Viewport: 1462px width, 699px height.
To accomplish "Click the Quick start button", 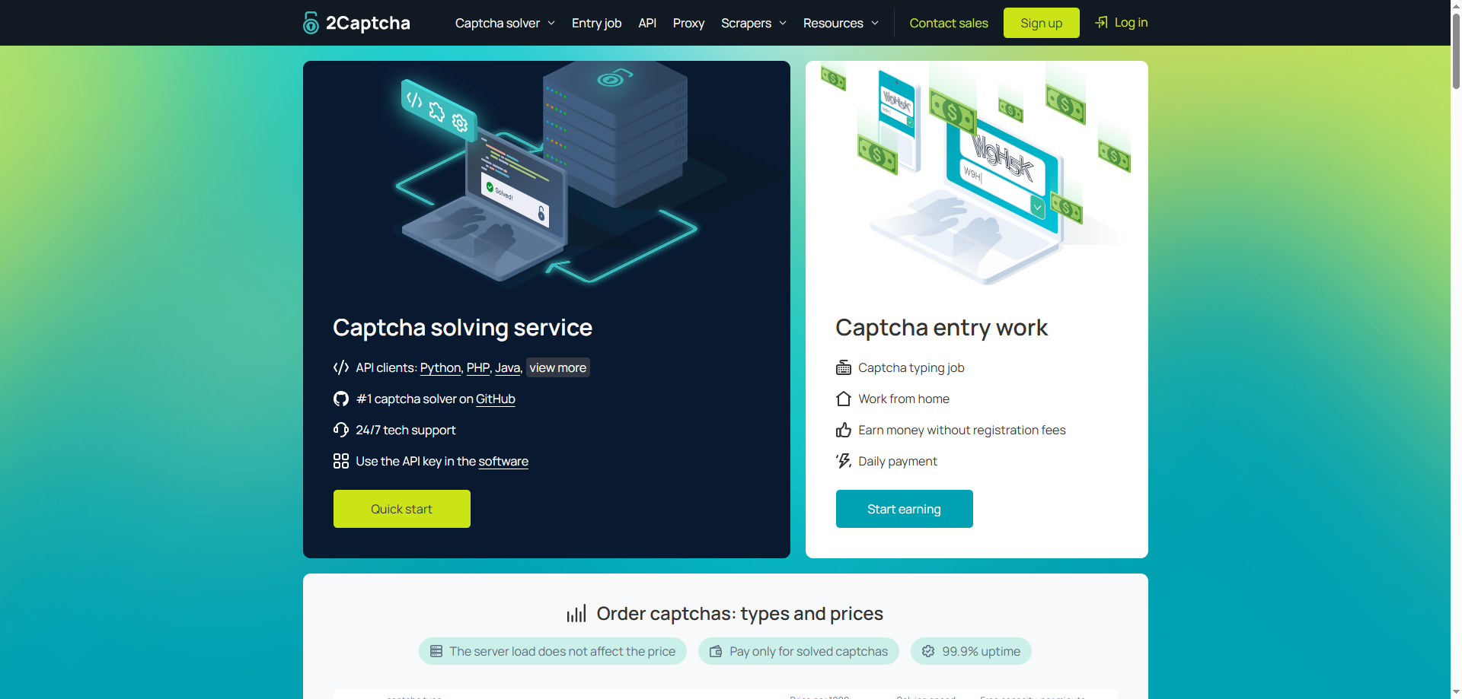I will 402,509.
